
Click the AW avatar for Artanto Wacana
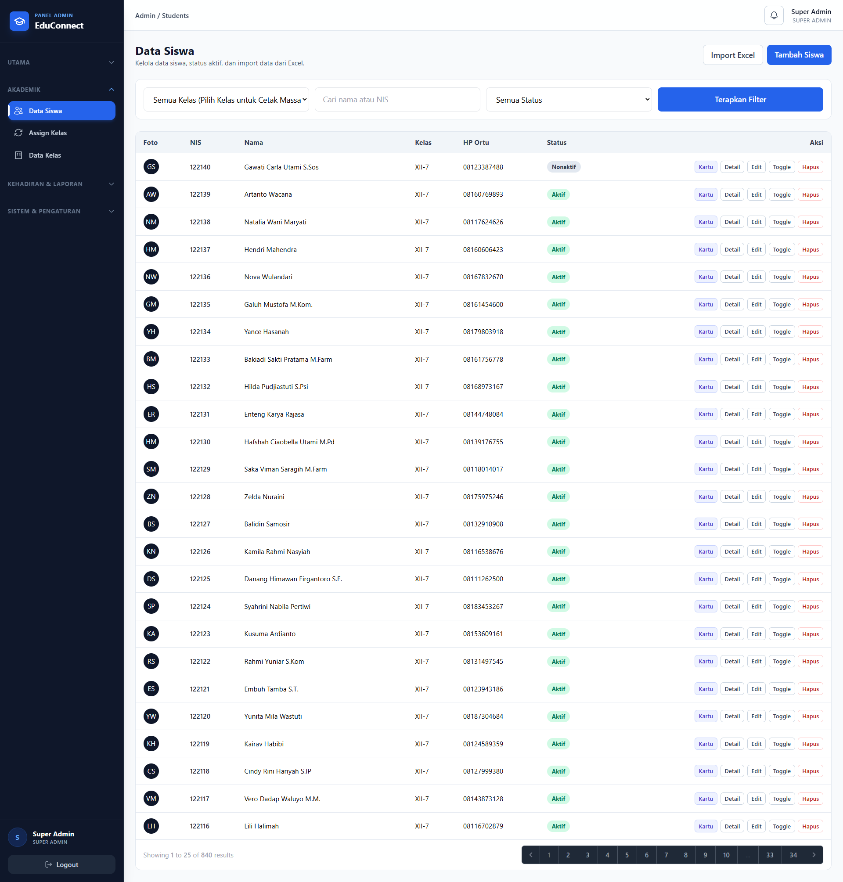click(x=151, y=194)
